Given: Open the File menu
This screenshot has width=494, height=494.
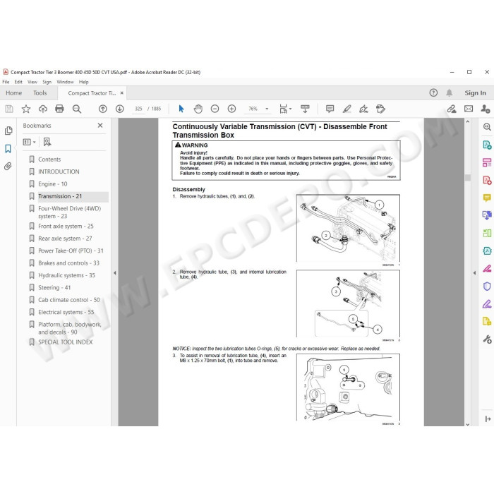Looking at the screenshot, I should pos(6,82).
